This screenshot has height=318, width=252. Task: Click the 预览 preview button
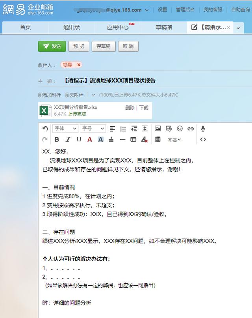[79, 46]
